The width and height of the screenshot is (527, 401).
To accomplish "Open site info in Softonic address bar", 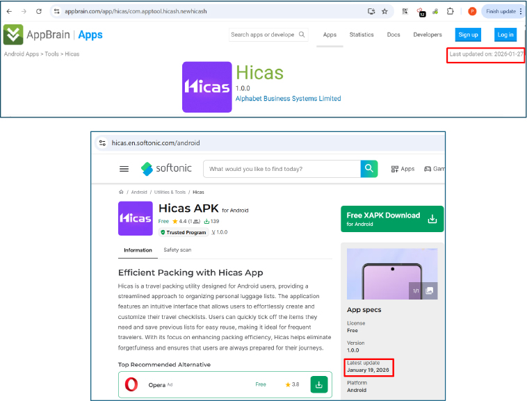I will [x=103, y=143].
